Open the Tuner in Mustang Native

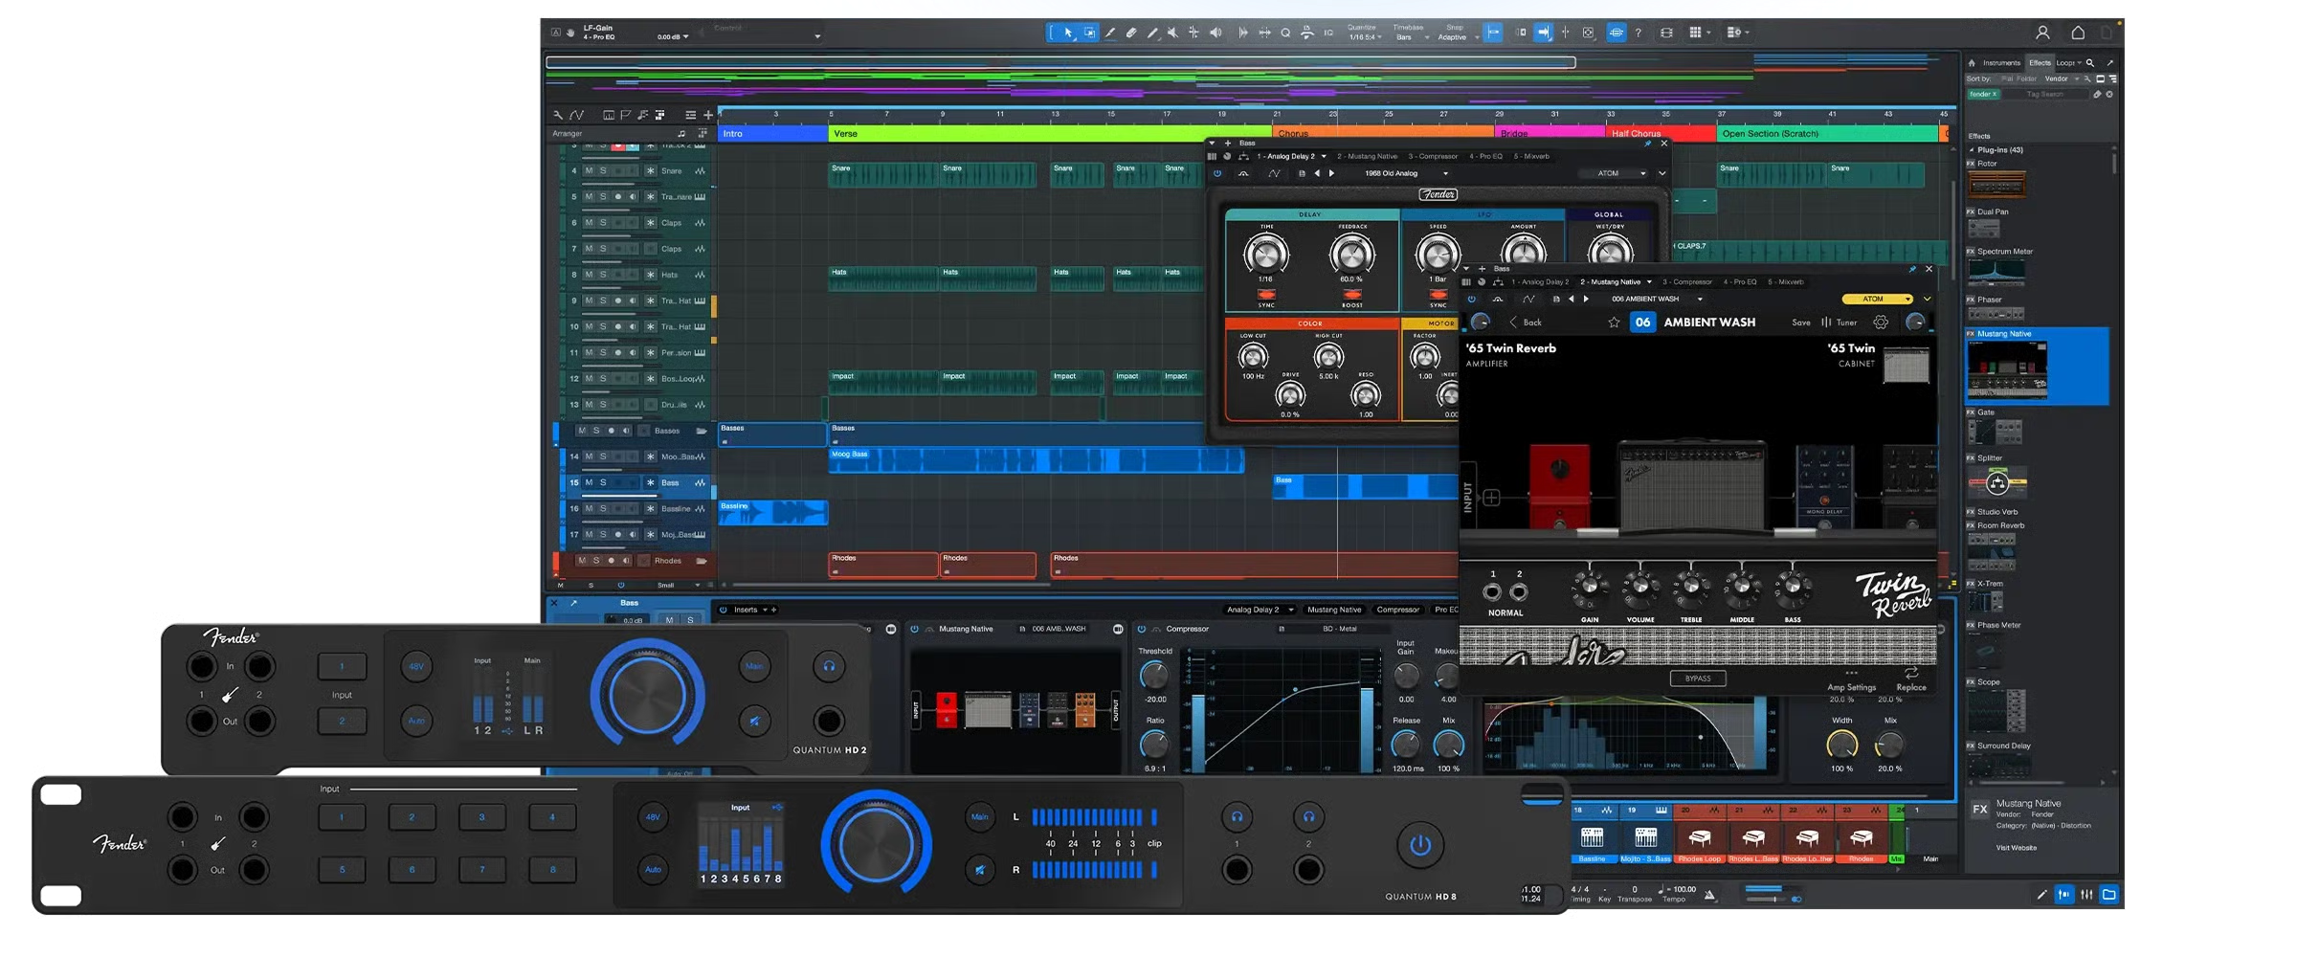[1840, 323]
